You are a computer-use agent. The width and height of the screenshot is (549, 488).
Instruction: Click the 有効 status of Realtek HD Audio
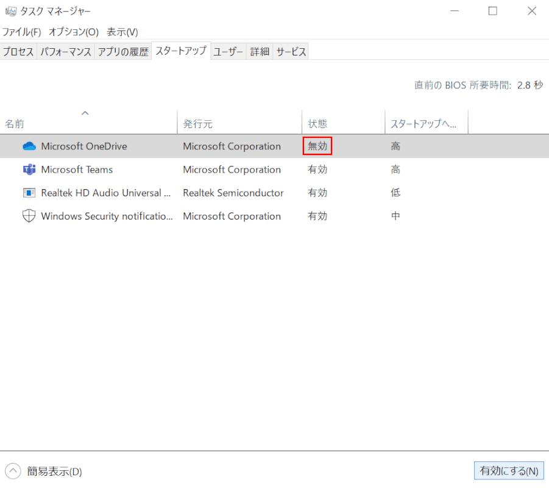[317, 193]
